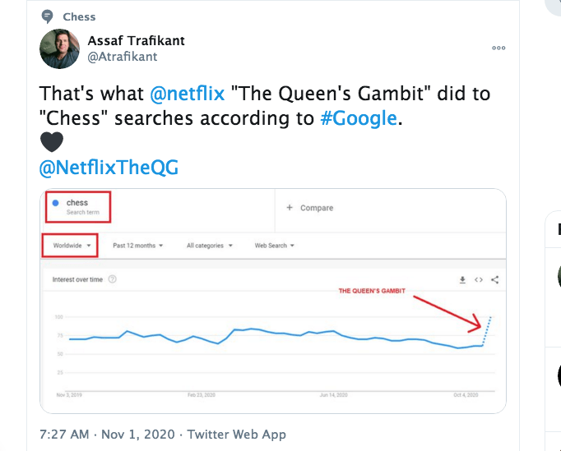Click the plus icon beside Compare

[290, 208]
